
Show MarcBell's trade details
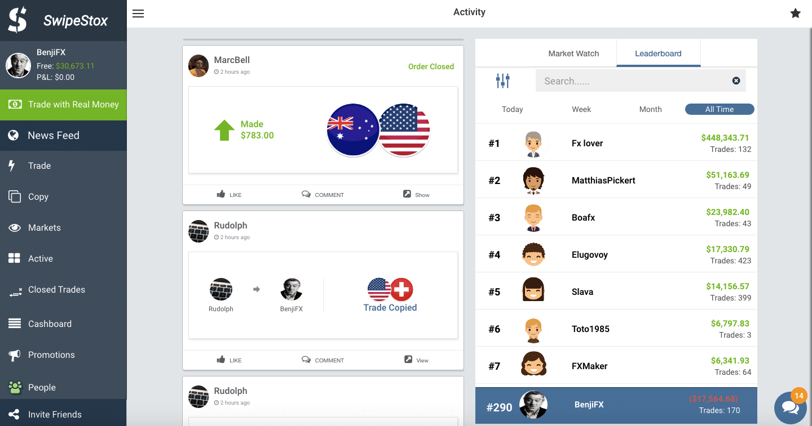pyautogui.click(x=417, y=195)
